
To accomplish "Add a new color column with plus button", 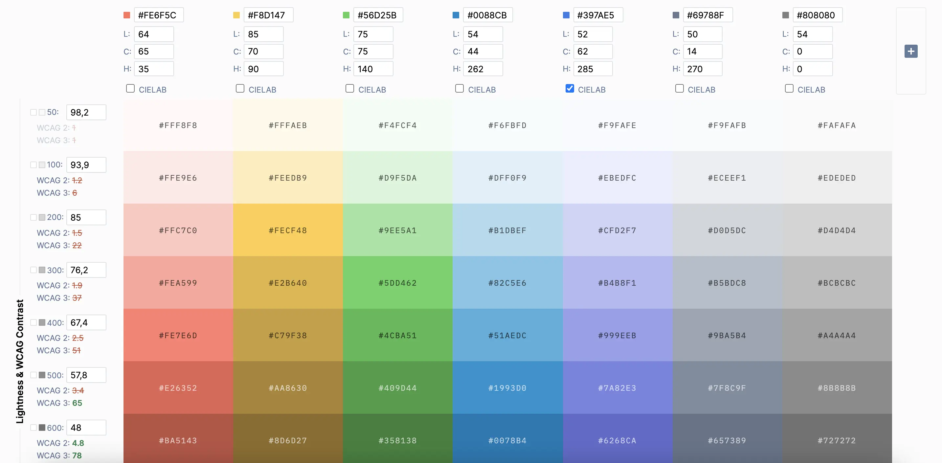I will click(x=911, y=51).
